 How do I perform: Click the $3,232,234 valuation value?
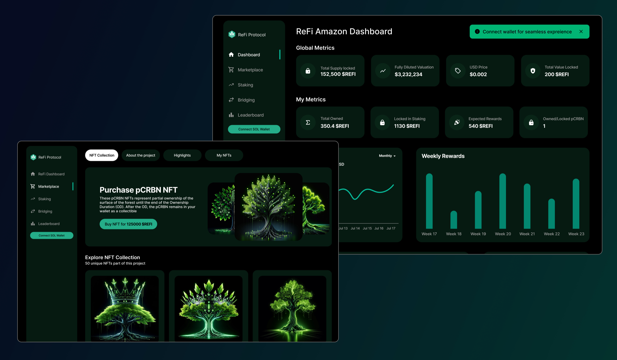pyautogui.click(x=409, y=74)
